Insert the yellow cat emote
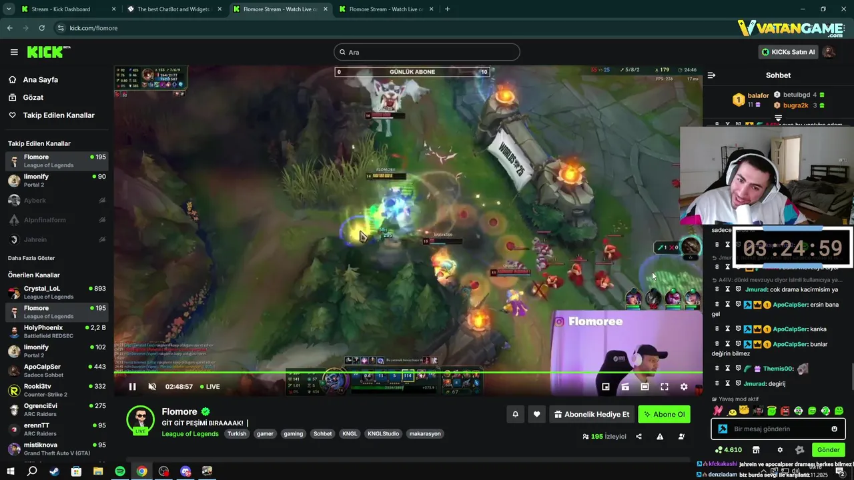Viewport: 854px width, 480px height. 744,411
